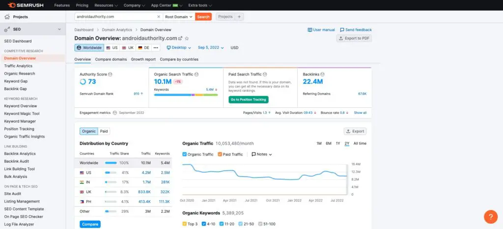Open Pricing in top navigation

[x=82, y=5]
